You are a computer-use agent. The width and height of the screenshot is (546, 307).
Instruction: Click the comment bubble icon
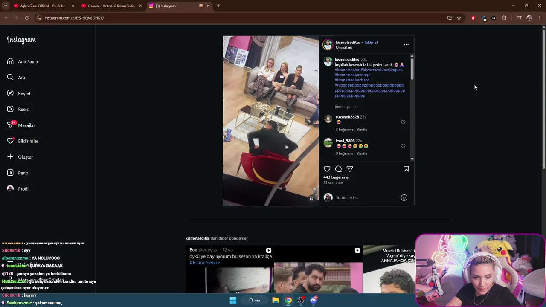pyautogui.click(x=338, y=169)
